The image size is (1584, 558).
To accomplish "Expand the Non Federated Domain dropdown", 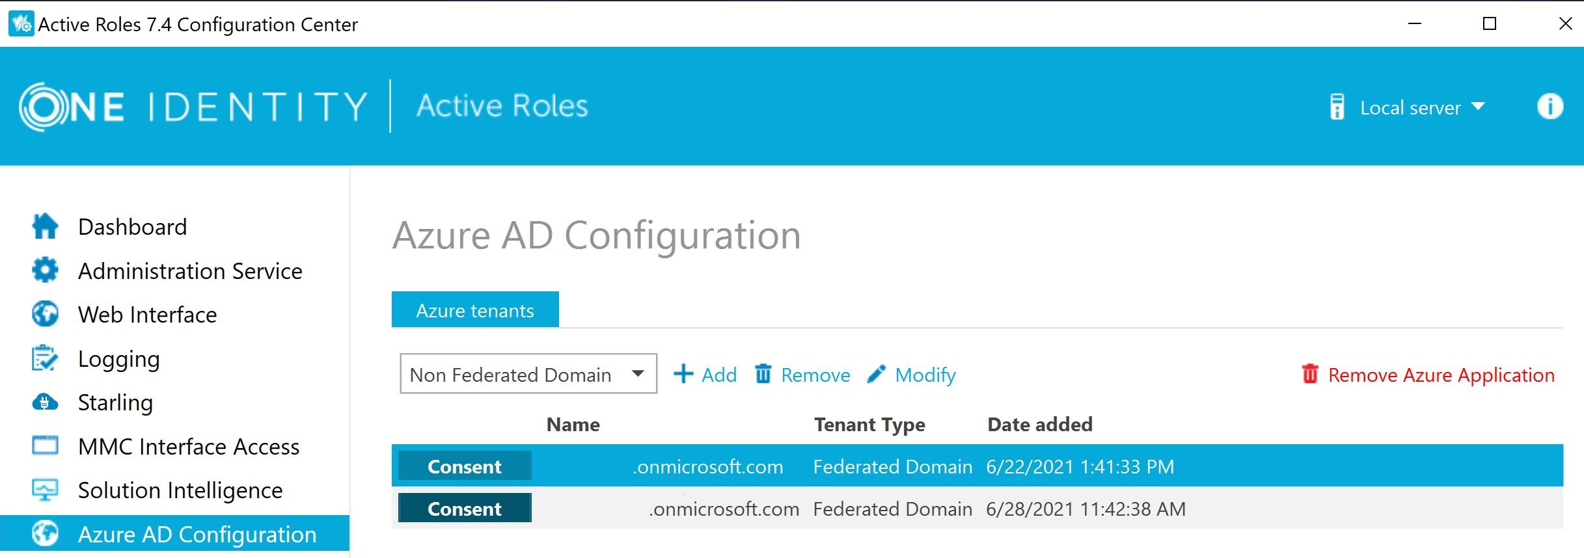I will pyautogui.click(x=528, y=374).
